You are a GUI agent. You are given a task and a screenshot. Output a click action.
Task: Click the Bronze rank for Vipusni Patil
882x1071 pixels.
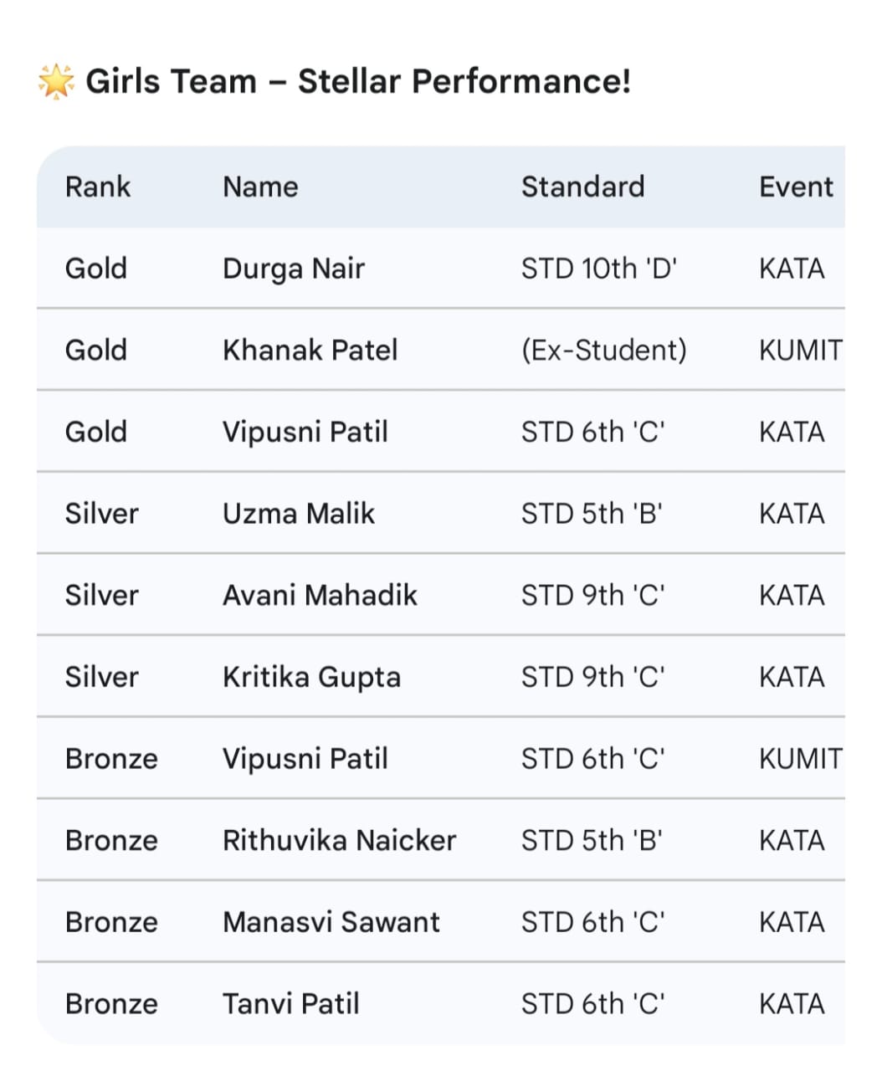111,759
